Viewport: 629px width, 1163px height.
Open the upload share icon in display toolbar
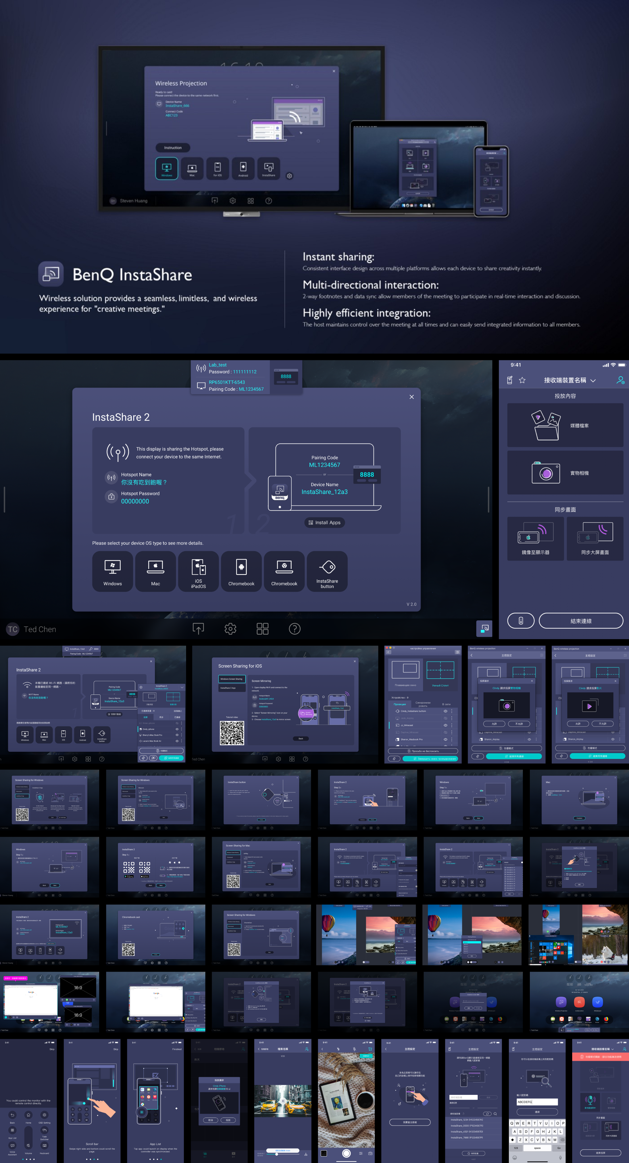click(198, 628)
